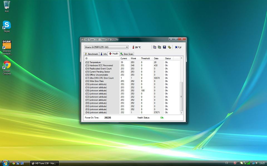Image resolution: width=267 pixels, height=166 pixels.
Task: Click the thermometer temperature indicator 28 °C
Action: pos(136,47)
